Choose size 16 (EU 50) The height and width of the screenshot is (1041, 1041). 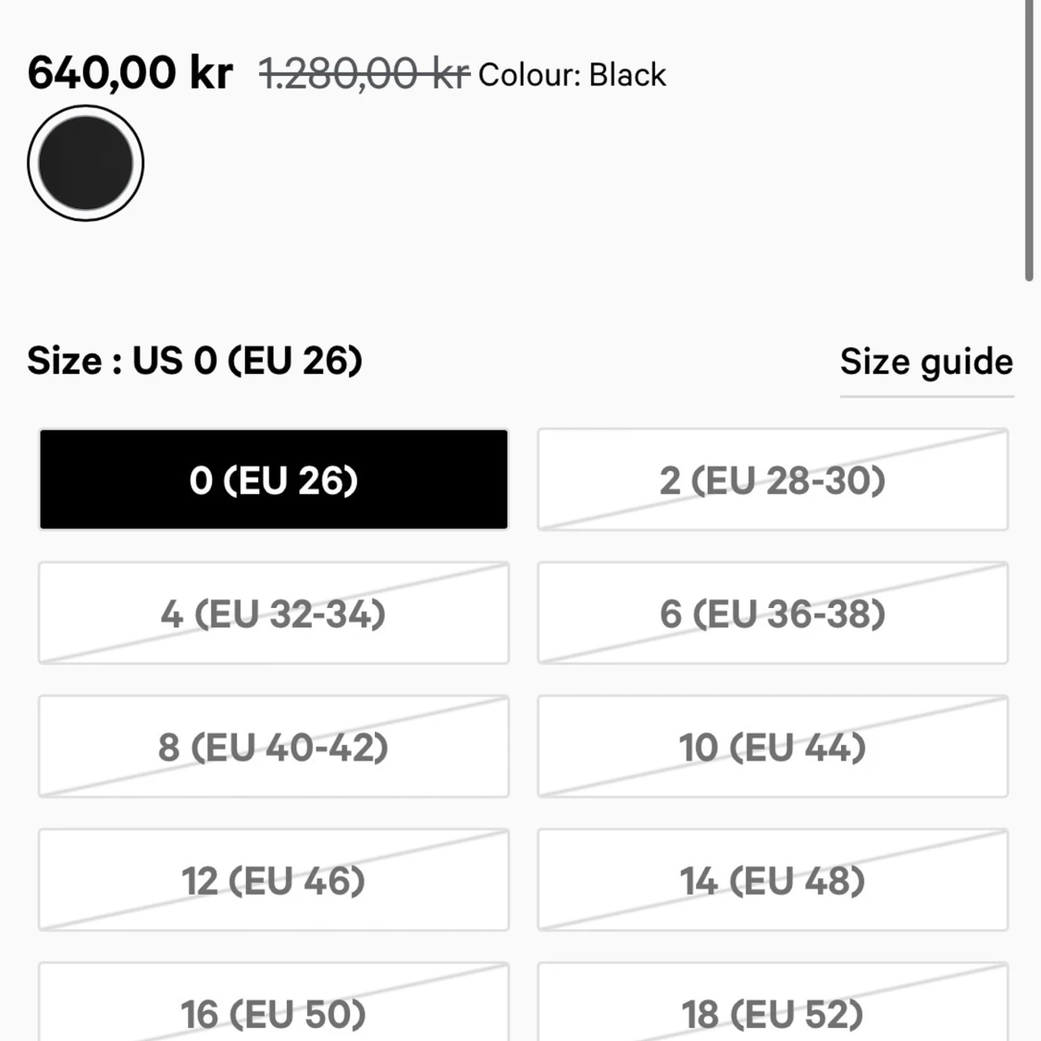(274, 1002)
